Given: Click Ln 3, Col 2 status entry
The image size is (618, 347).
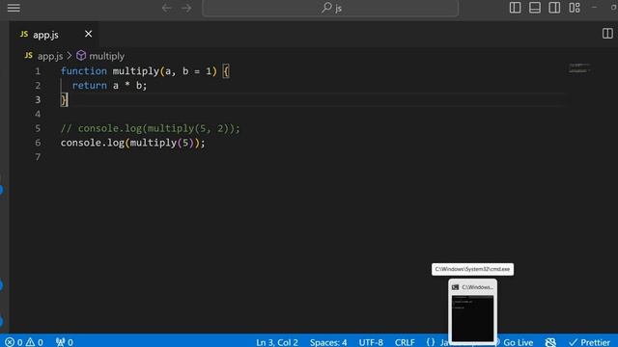Looking at the screenshot, I should pos(277,342).
